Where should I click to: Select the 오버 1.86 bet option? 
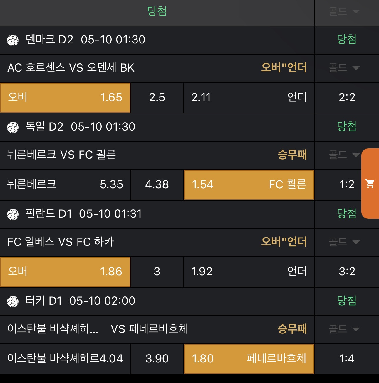pos(65,272)
